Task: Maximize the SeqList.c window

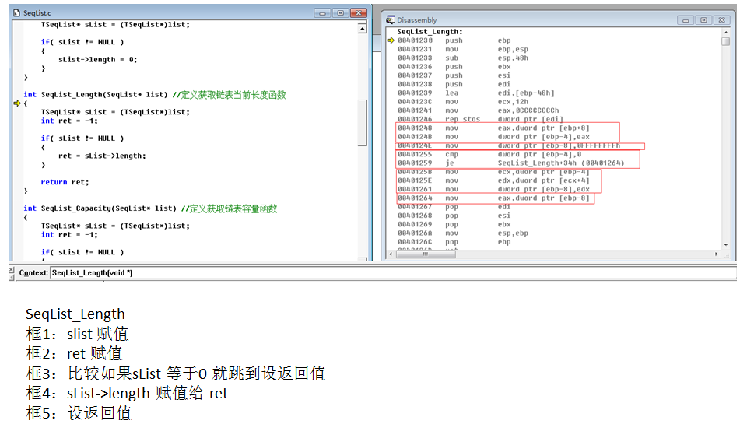Action: (x=341, y=13)
